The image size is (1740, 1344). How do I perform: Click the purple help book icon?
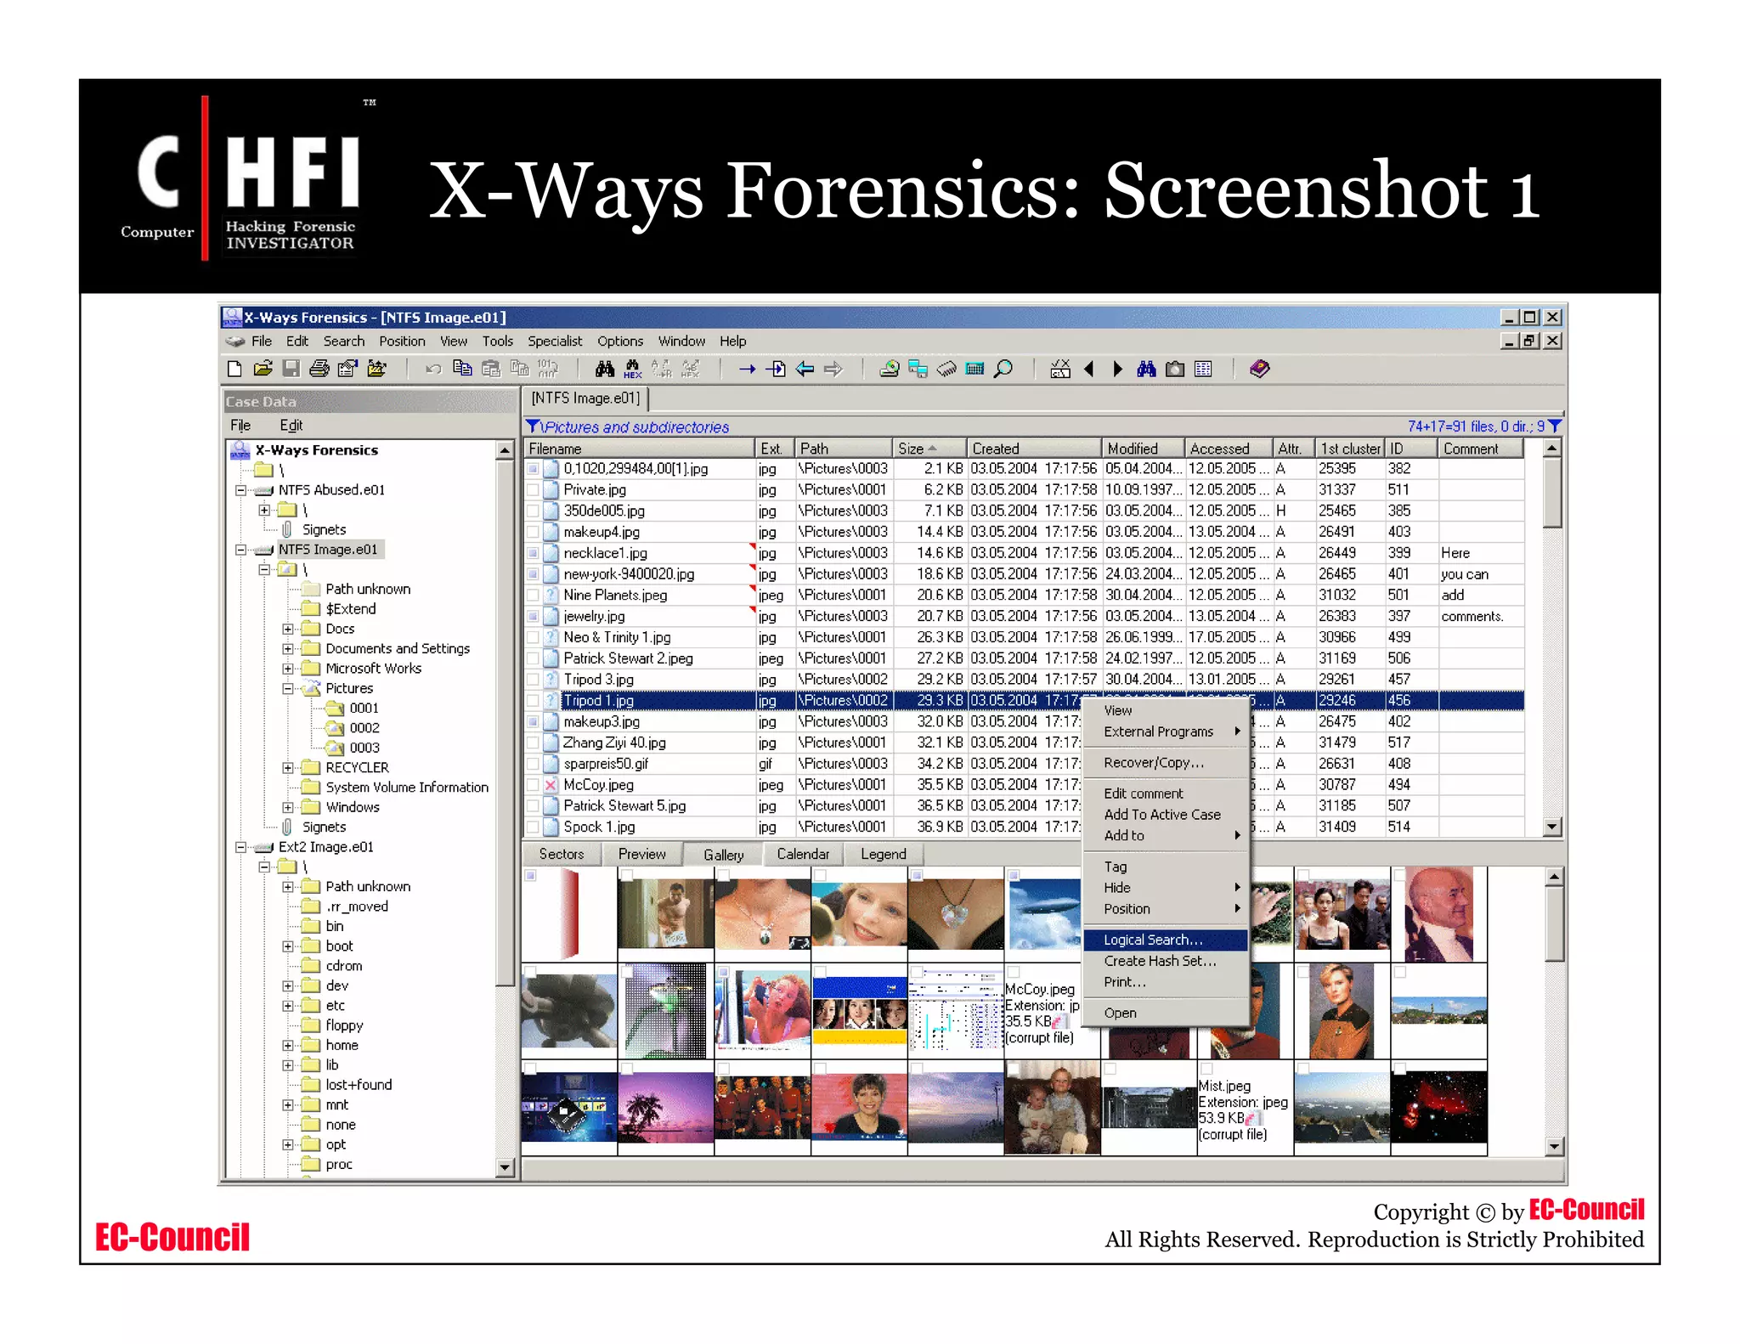coord(1259,369)
